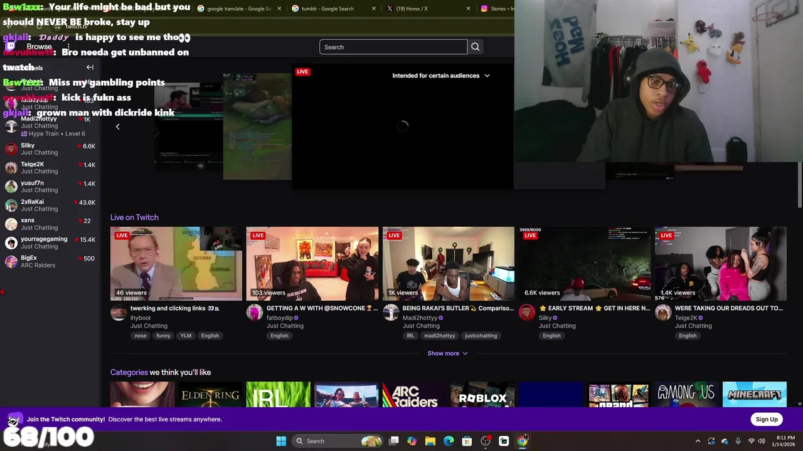Open the ARC Raiders category tile

click(x=414, y=395)
